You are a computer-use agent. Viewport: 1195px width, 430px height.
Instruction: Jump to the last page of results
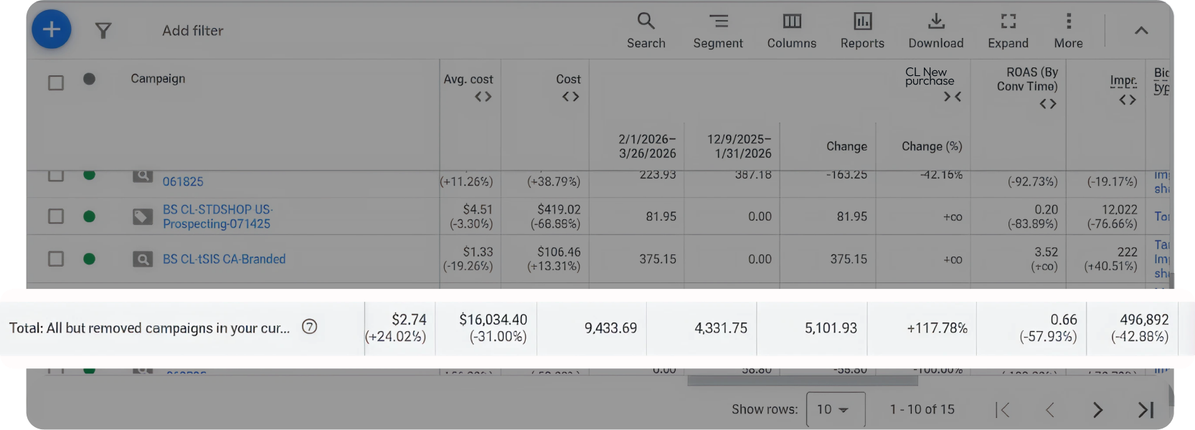[1146, 410]
